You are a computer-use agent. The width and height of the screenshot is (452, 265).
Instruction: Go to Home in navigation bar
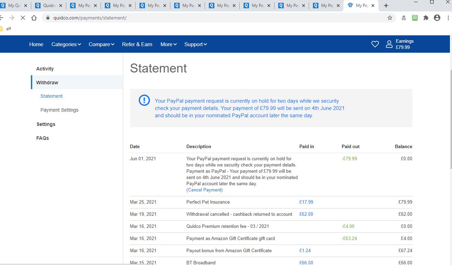point(36,44)
